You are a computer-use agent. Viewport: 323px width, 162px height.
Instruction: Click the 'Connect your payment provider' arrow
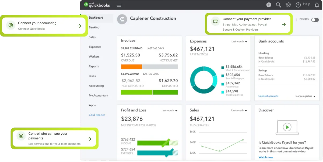click(x=284, y=24)
